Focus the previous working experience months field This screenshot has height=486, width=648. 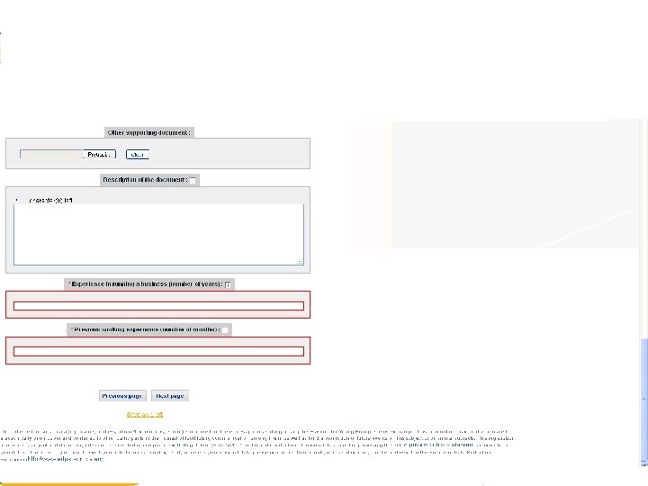(x=158, y=351)
